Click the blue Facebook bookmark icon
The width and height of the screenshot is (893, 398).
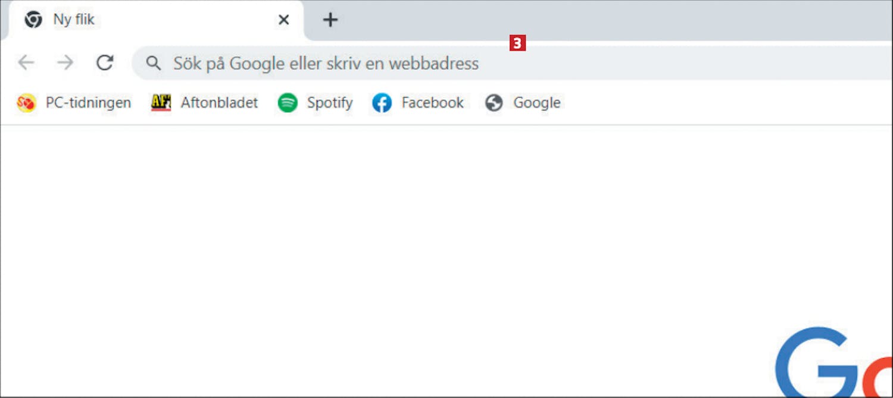tap(382, 103)
